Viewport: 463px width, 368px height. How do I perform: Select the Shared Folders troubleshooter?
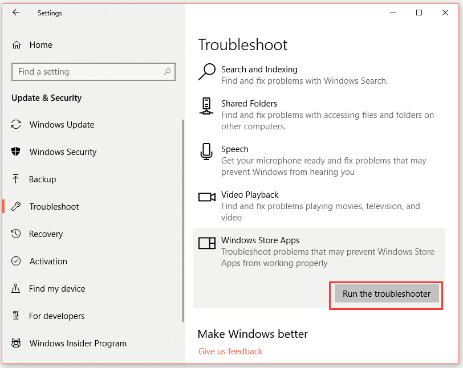click(x=319, y=115)
